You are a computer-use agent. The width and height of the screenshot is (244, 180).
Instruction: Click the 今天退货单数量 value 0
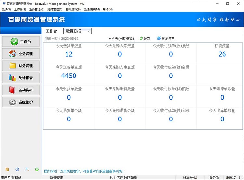point(69,97)
